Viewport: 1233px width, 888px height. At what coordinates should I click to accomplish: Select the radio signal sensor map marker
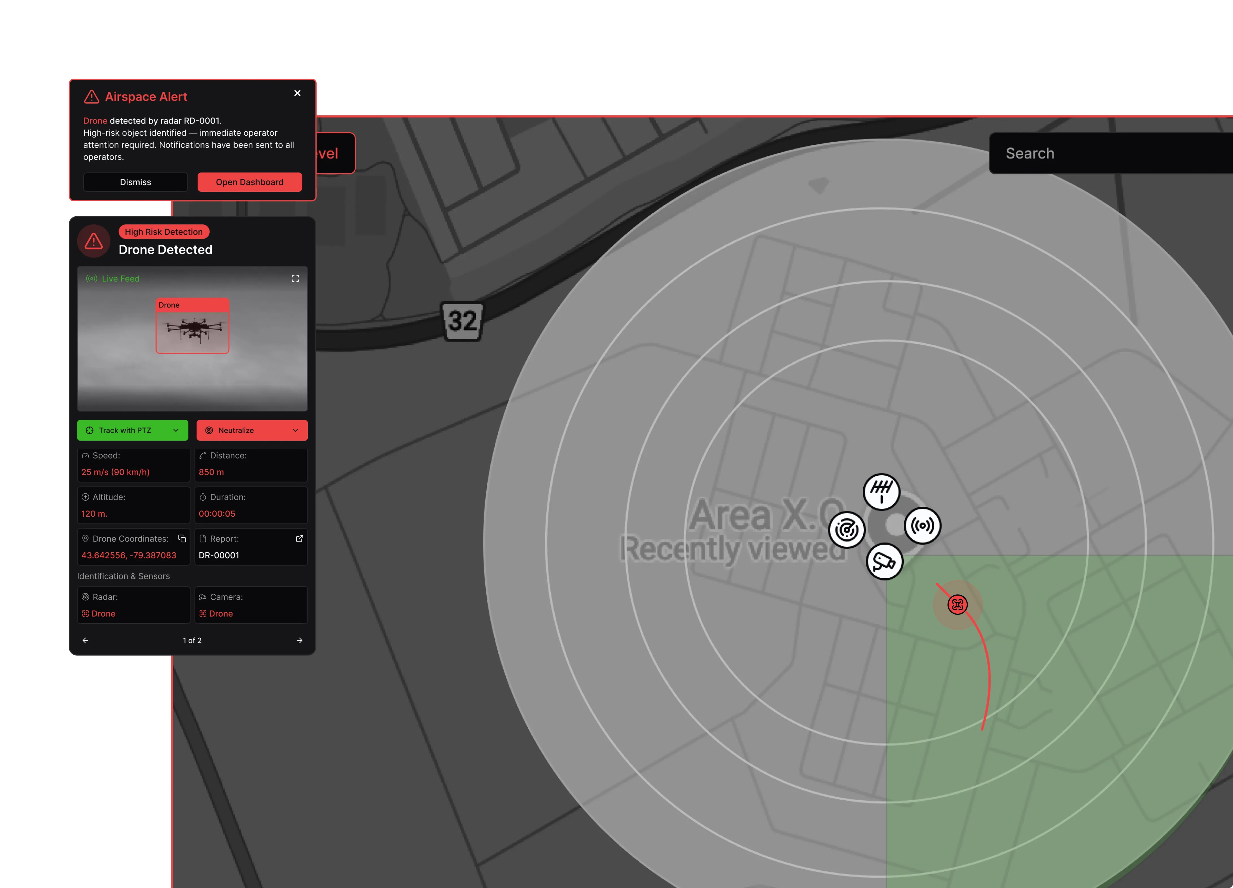pyautogui.click(x=923, y=525)
